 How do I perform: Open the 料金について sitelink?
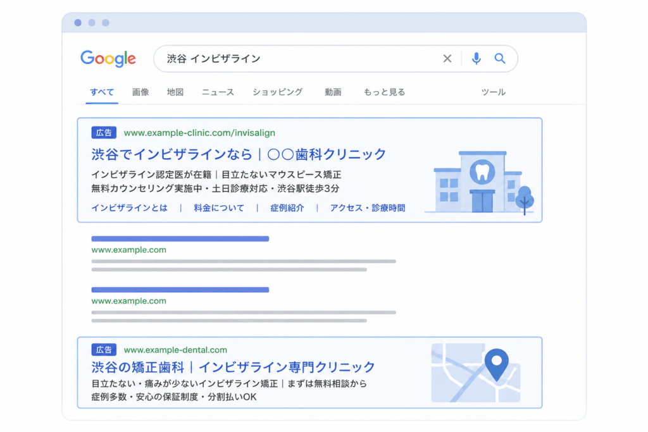pos(219,207)
